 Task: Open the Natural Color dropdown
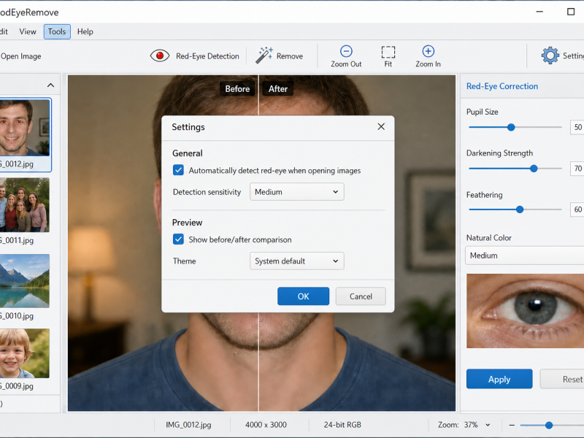coord(524,255)
